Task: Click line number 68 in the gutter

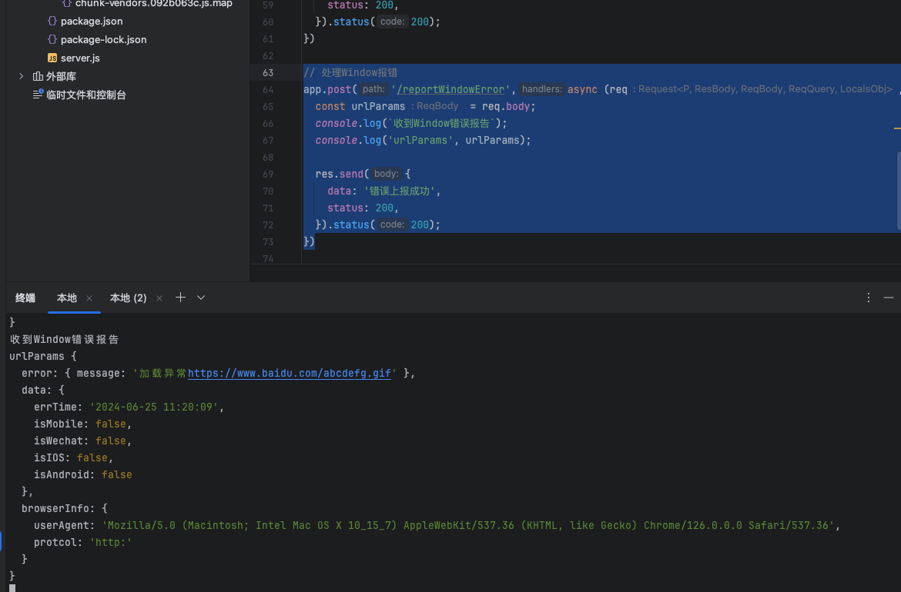Action: click(267, 157)
